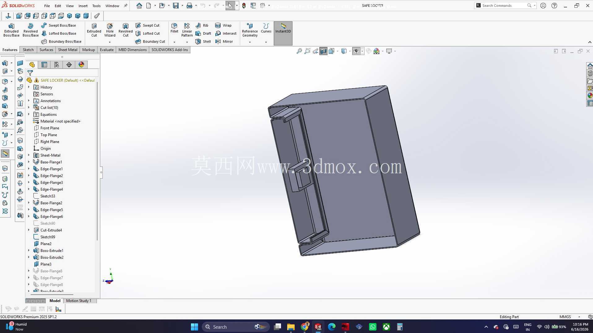
Task: Select the Fillet tool
Action: click(174, 28)
